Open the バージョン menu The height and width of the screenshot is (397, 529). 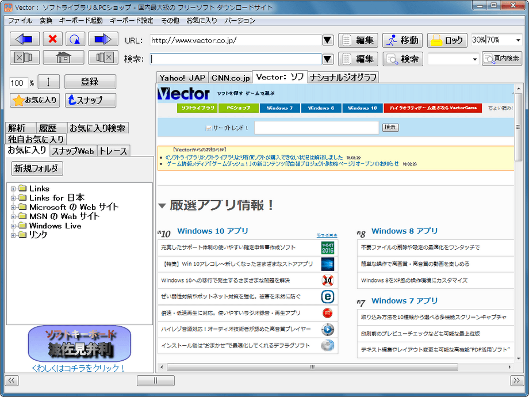[240, 21]
